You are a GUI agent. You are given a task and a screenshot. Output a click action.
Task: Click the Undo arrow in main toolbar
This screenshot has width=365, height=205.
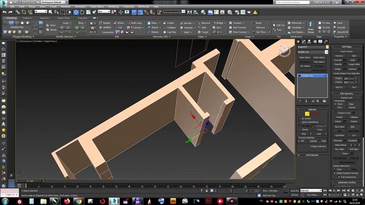5,12
